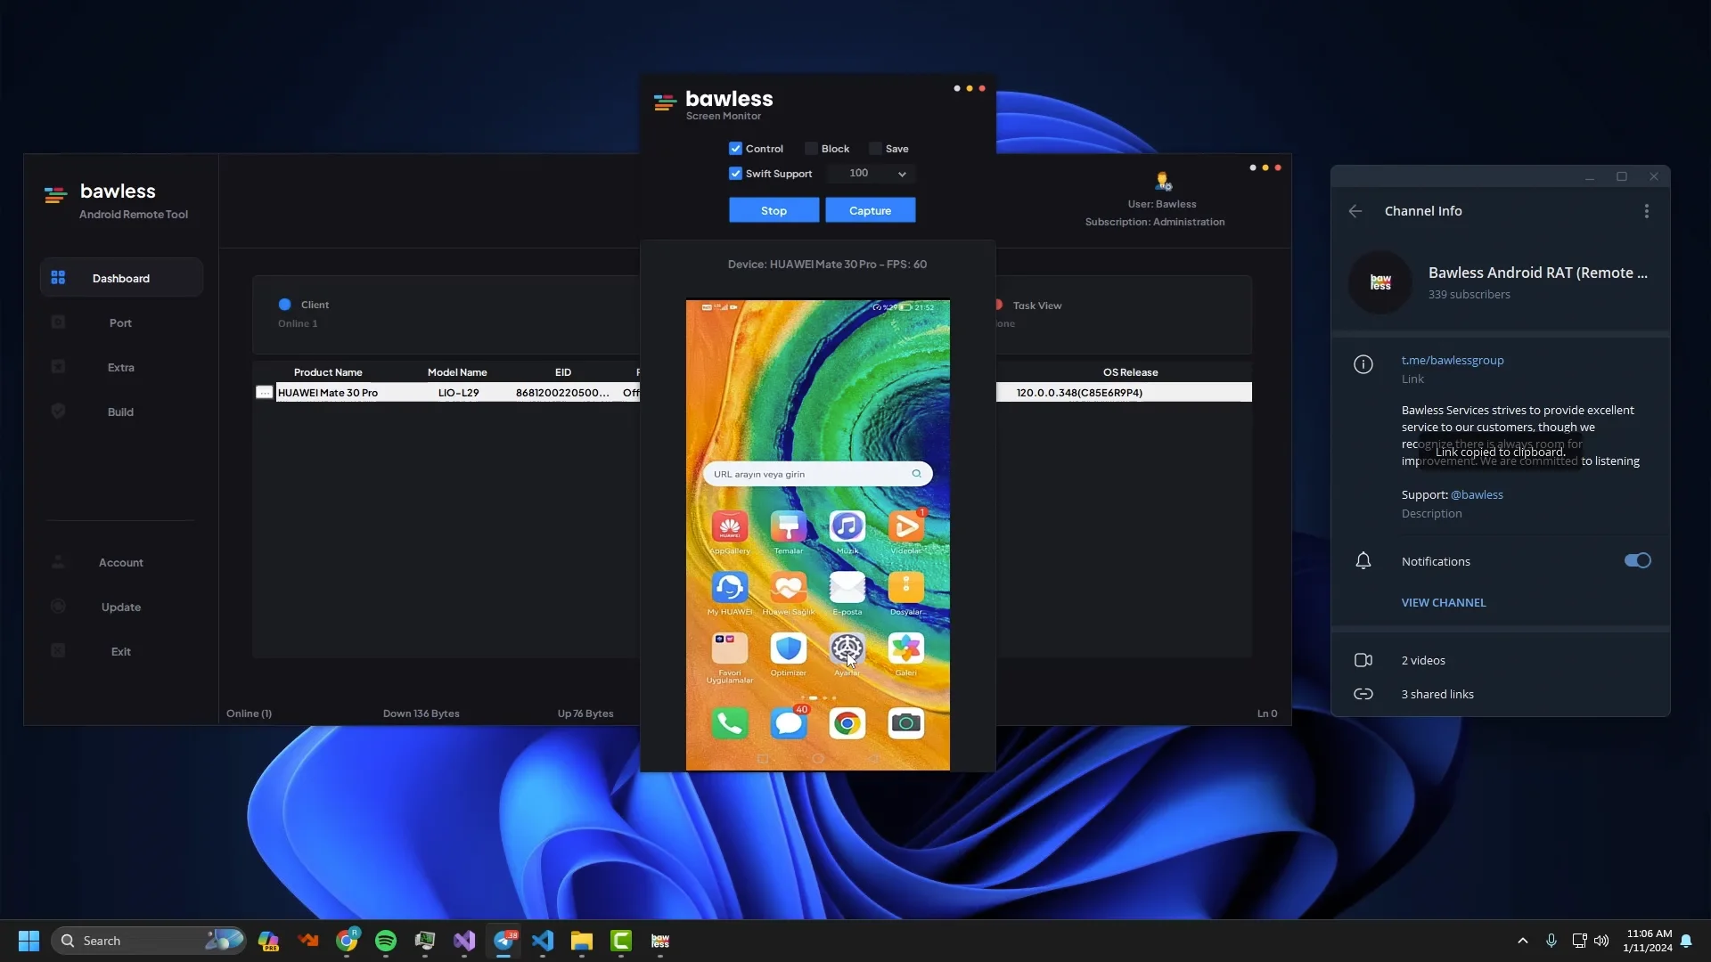Enable the Block checkbox
This screenshot has height=962, width=1711.
(x=811, y=149)
